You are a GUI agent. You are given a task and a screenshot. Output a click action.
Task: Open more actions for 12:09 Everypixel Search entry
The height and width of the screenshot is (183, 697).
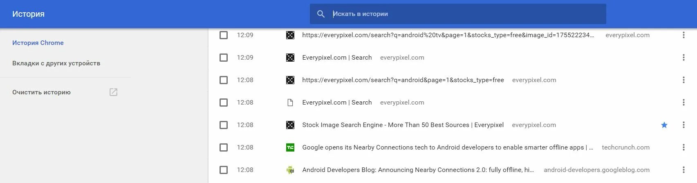pos(684,58)
